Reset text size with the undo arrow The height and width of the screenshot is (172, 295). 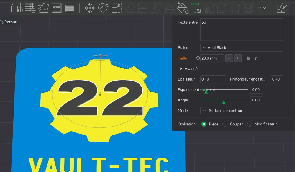(198, 58)
